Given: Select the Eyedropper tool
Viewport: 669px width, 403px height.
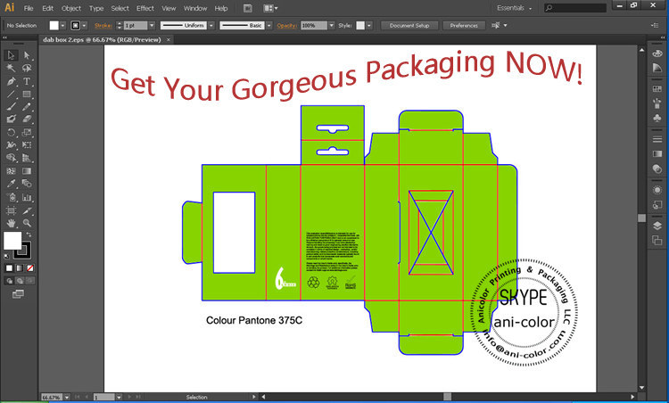Looking at the screenshot, I should pyautogui.click(x=11, y=184).
